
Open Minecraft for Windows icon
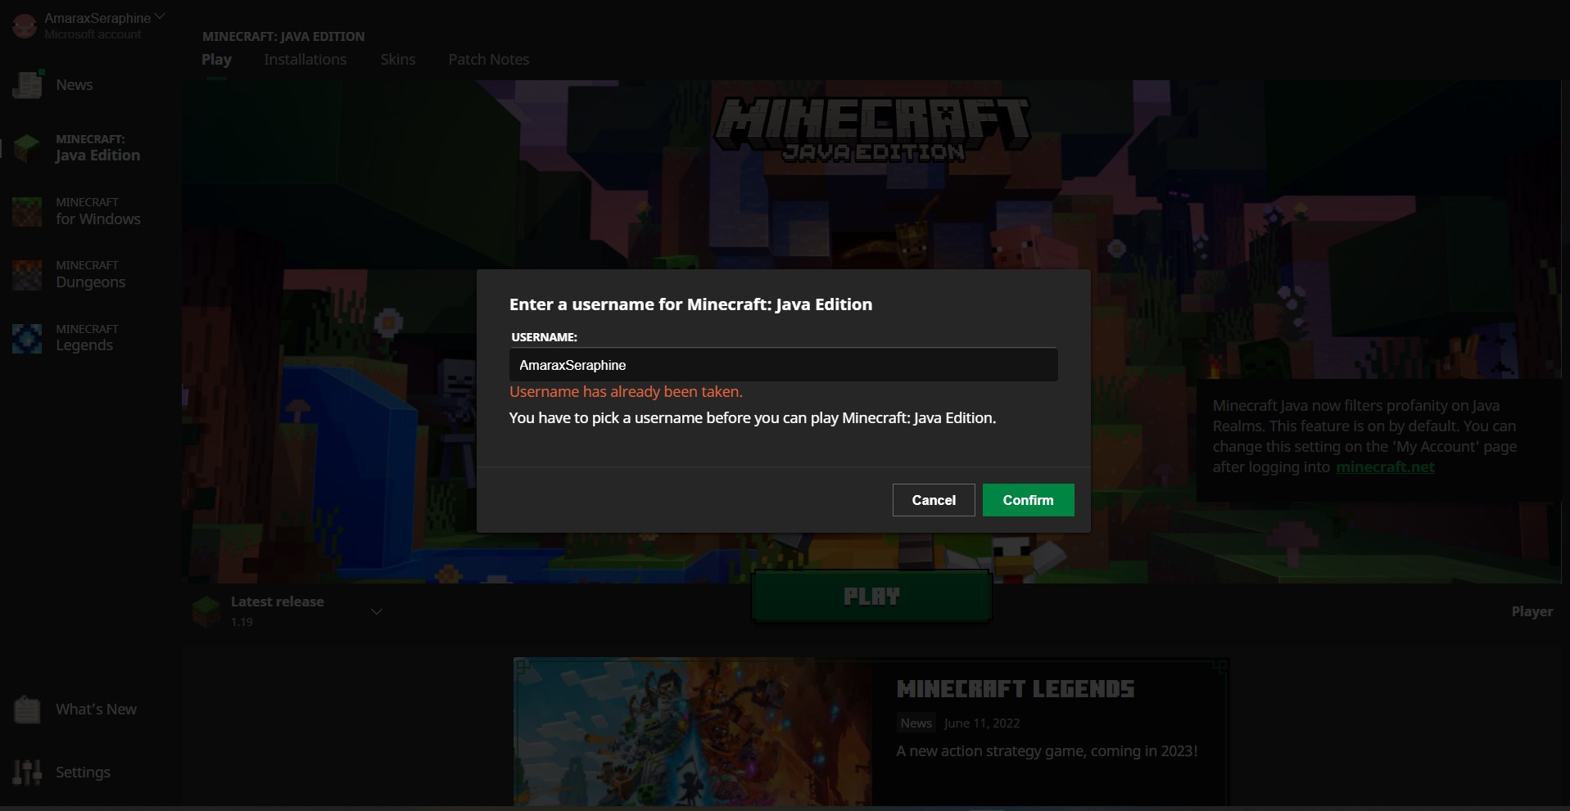(x=27, y=211)
